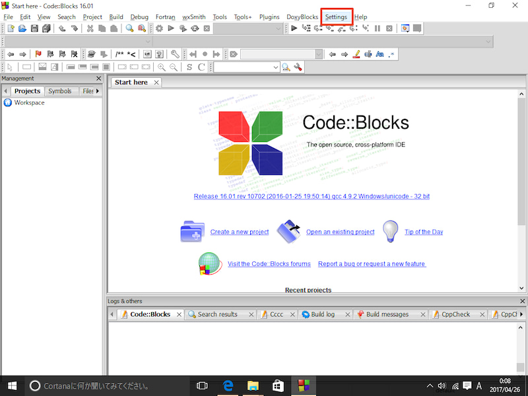The image size is (528, 396).
Task: Click the Start here page vertical scrollbar
Action: pyautogui.click(x=521, y=191)
